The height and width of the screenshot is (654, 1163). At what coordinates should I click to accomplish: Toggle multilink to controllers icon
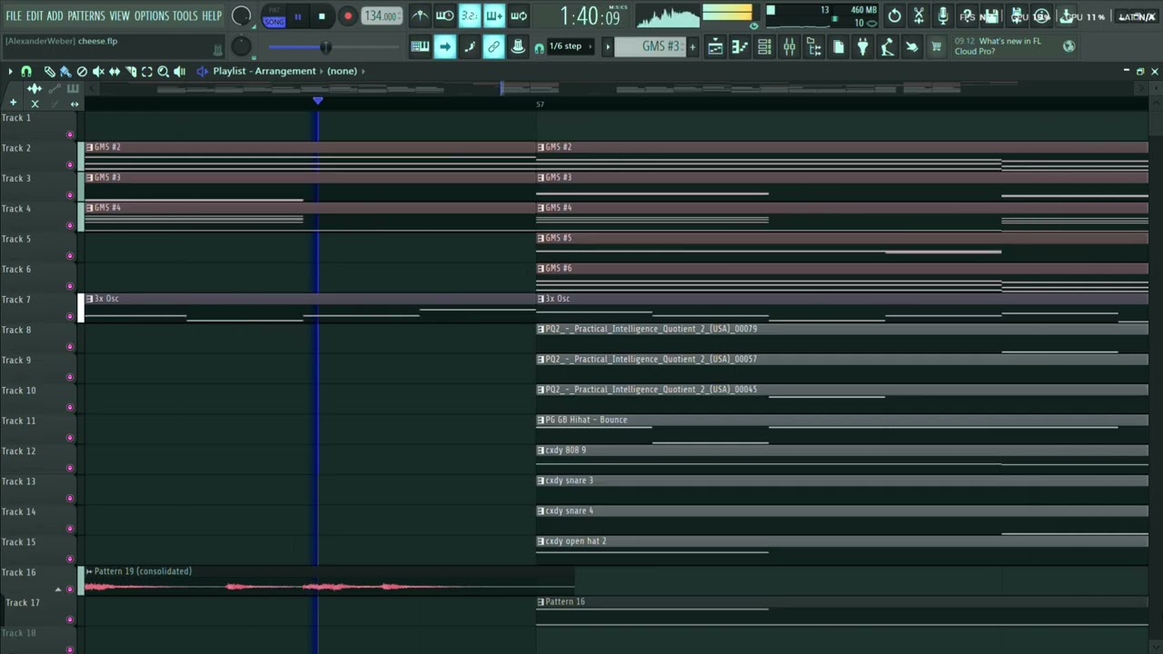(x=518, y=46)
